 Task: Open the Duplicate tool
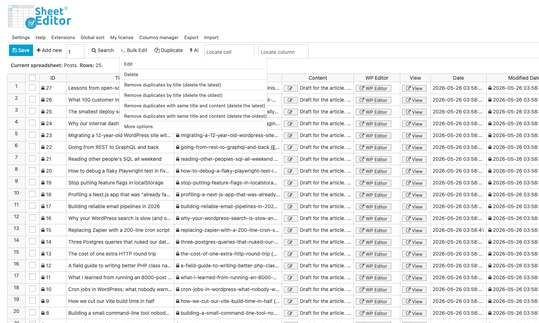click(x=169, y=50)
